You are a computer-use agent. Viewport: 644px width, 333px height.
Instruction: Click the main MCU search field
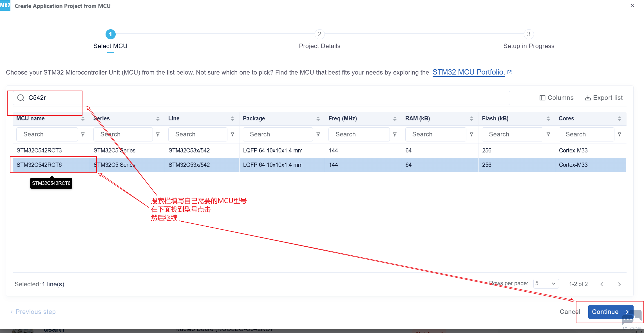click(261, 98)
